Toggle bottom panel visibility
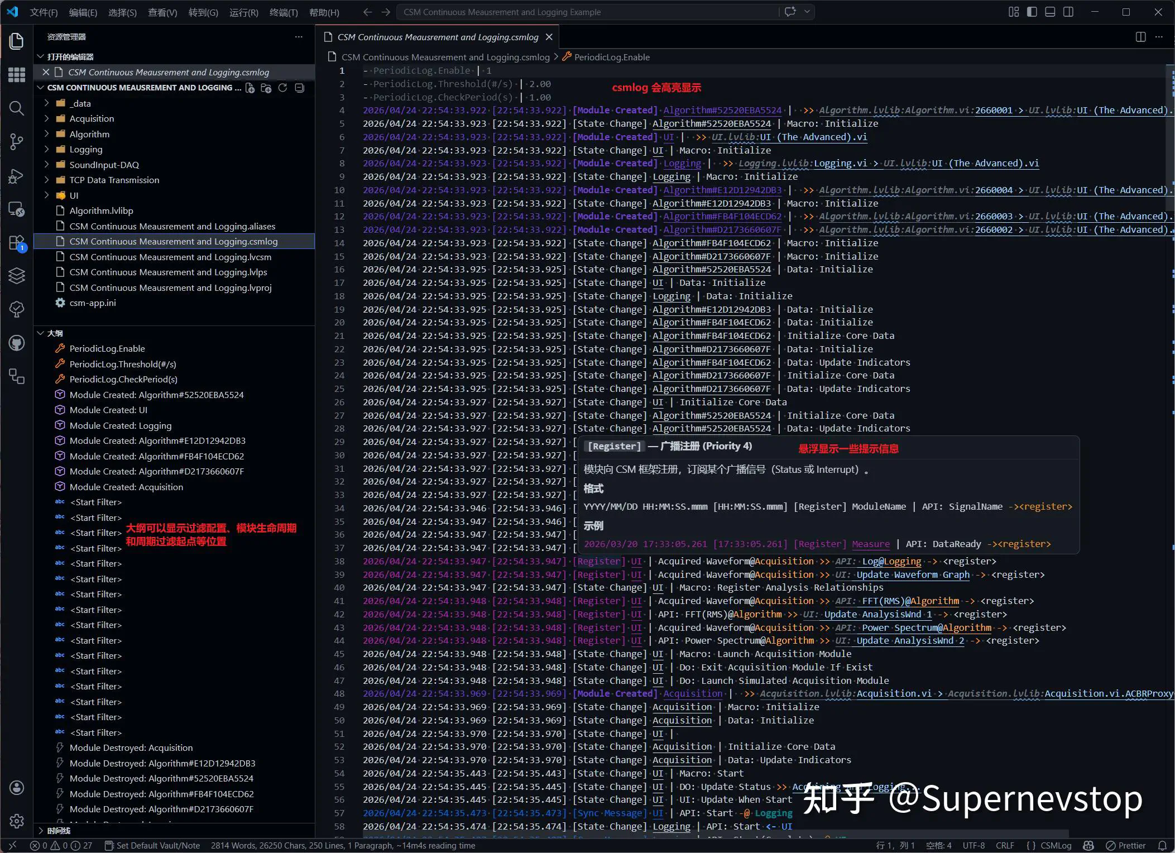The height and width of the screenshot is (853, 1175). point(1050,12)
